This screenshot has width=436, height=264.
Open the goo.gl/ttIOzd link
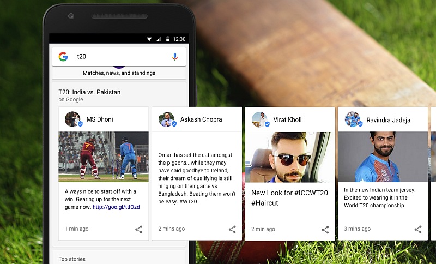click(x=116, y=207)
